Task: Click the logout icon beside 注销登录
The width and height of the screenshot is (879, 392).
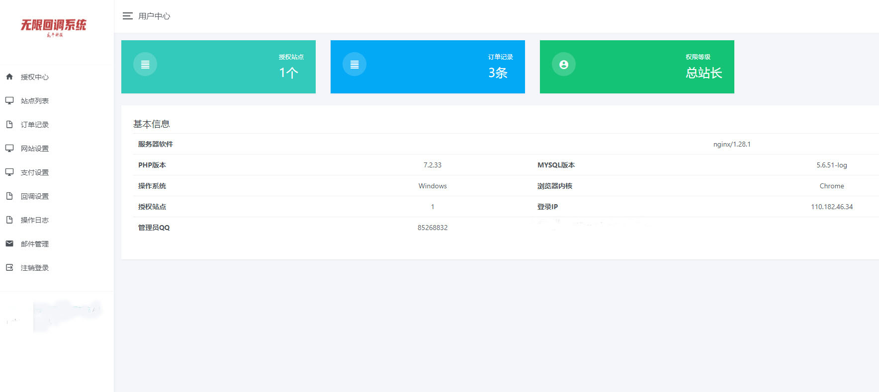Action: point(9,267)
